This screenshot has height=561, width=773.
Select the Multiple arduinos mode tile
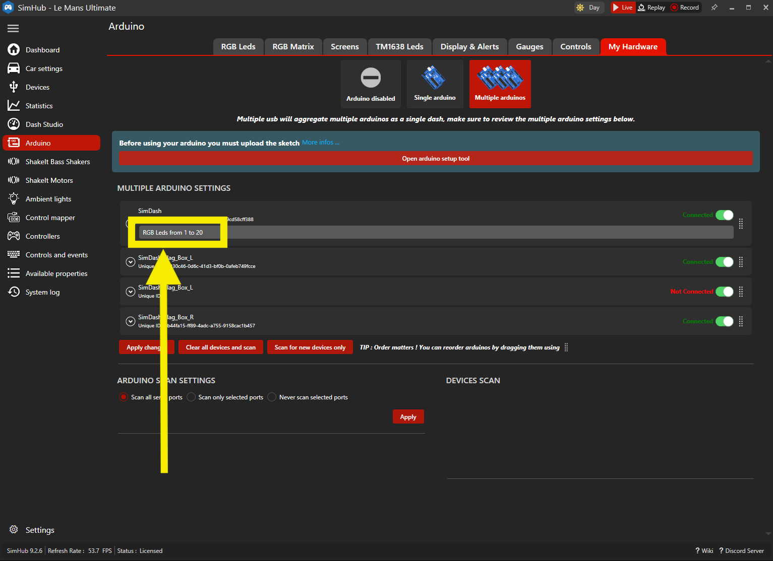tap(500, 84)
